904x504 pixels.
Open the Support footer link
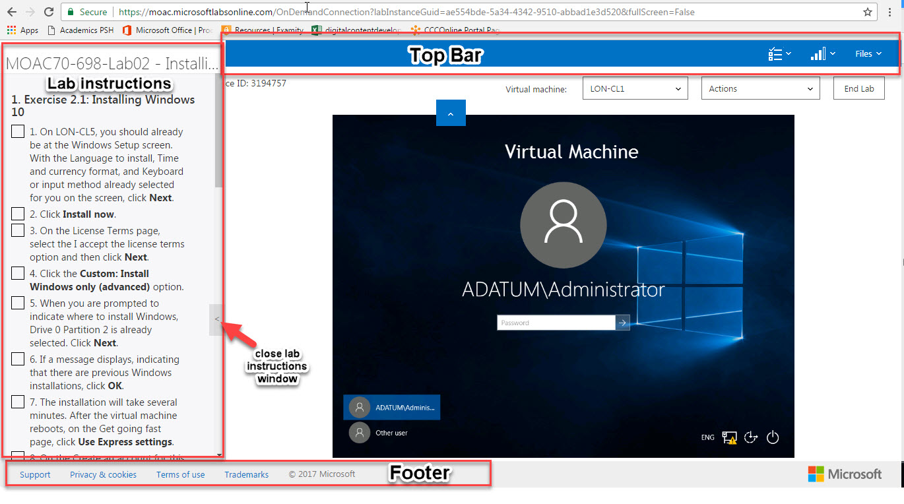pos(35,474)
